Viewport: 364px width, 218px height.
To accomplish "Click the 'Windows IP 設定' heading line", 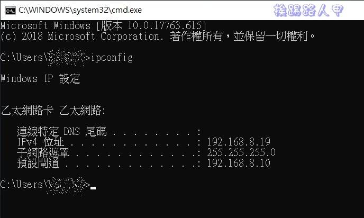I will 40,79.
